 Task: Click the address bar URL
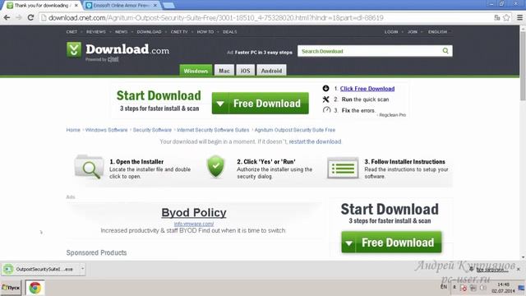pyautogui.click(x=216, y=17)
